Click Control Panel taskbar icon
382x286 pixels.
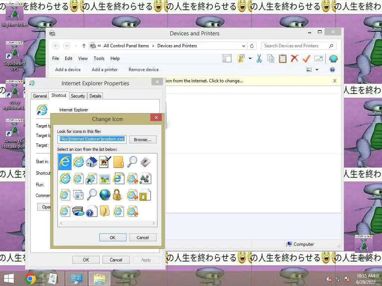tap(76, 279)
